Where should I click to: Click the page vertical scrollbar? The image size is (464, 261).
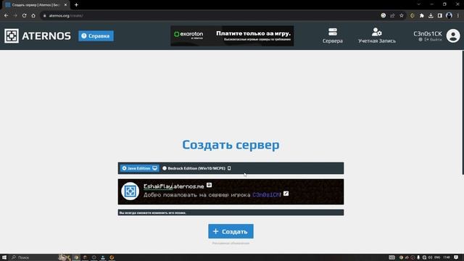(x=463, y=112)
